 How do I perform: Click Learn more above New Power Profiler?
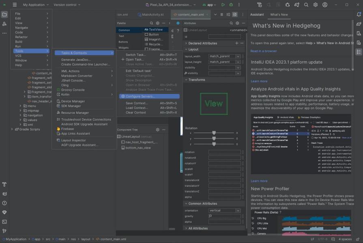click(x=259, y=181)
